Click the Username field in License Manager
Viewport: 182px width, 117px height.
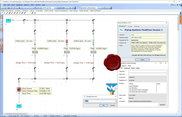147,71
